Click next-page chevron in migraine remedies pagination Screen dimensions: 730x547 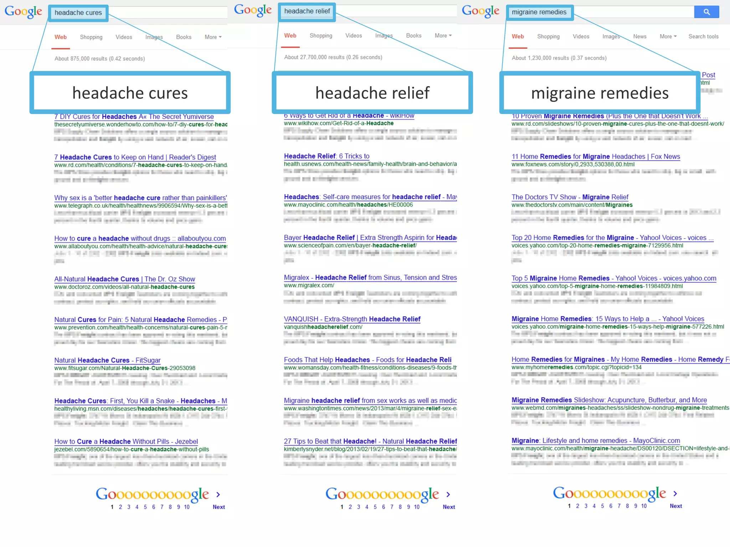(675, 494)
